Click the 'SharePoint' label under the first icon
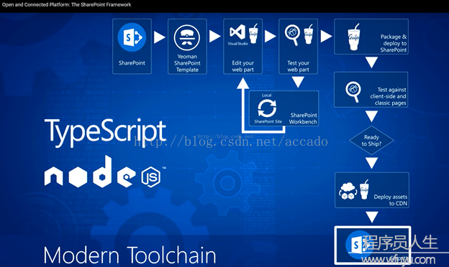 (132, 63)
